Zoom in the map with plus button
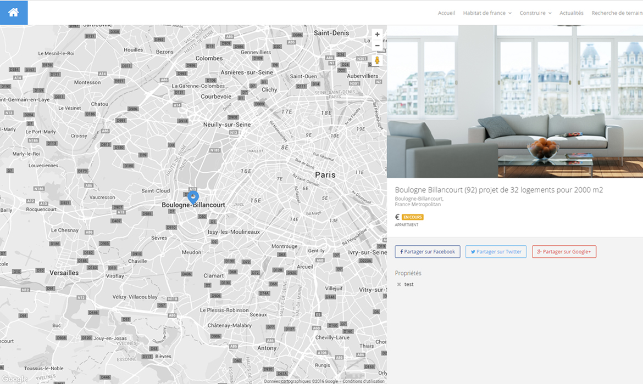 tap(377, 35)
